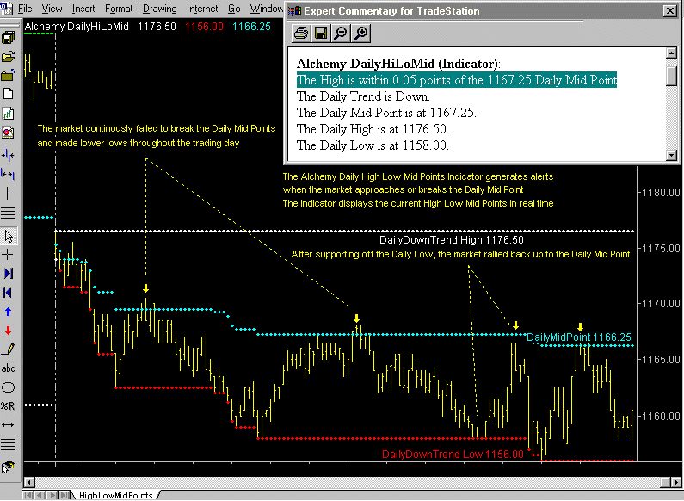Click the blue skip-forward arrow icon
Screen dimensions: 684x501
tap(8, 273)
